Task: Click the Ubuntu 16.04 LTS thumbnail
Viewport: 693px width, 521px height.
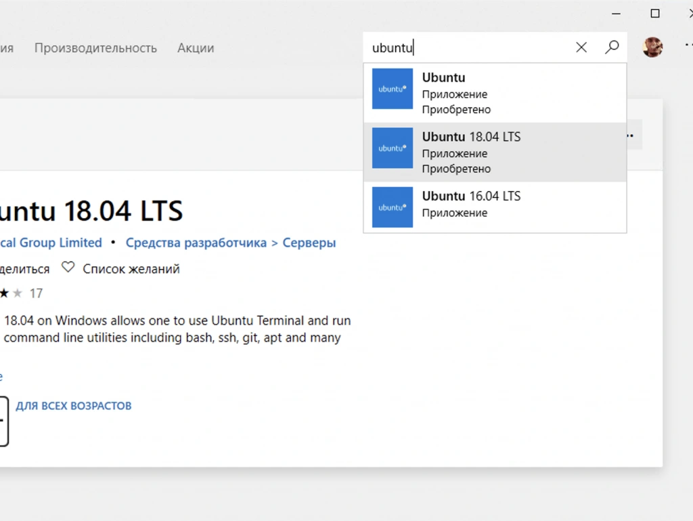Action: (393, 207)
